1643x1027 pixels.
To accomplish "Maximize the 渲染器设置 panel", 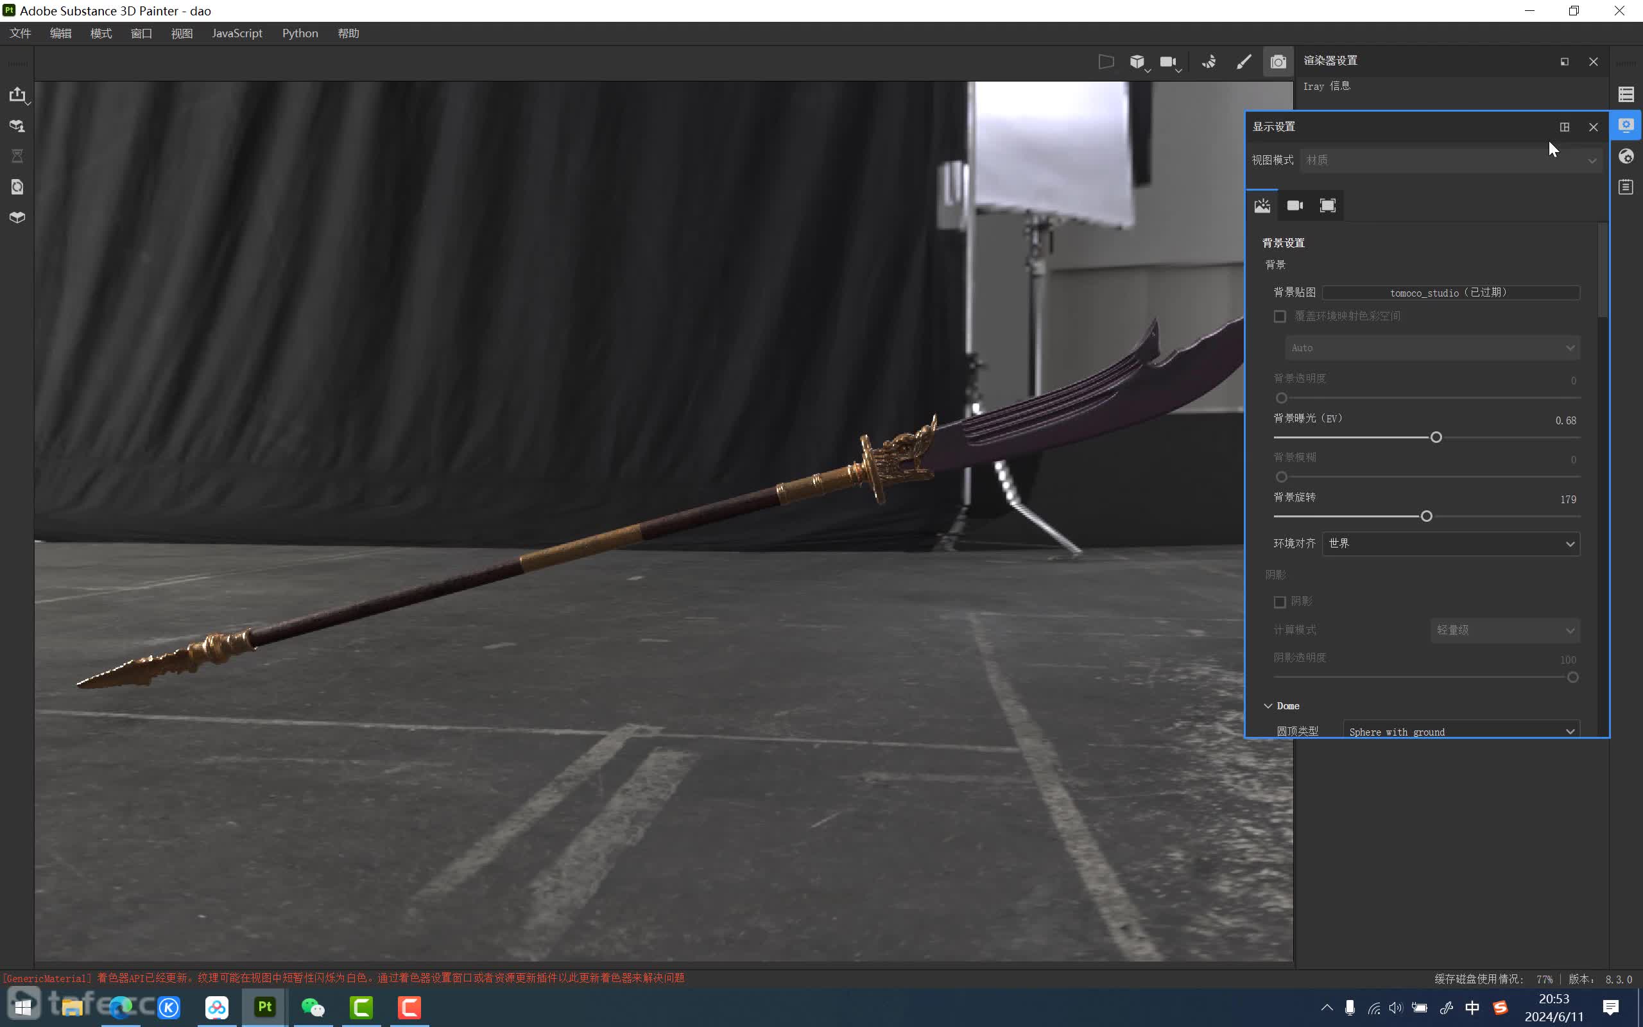I will point(1565,62).
